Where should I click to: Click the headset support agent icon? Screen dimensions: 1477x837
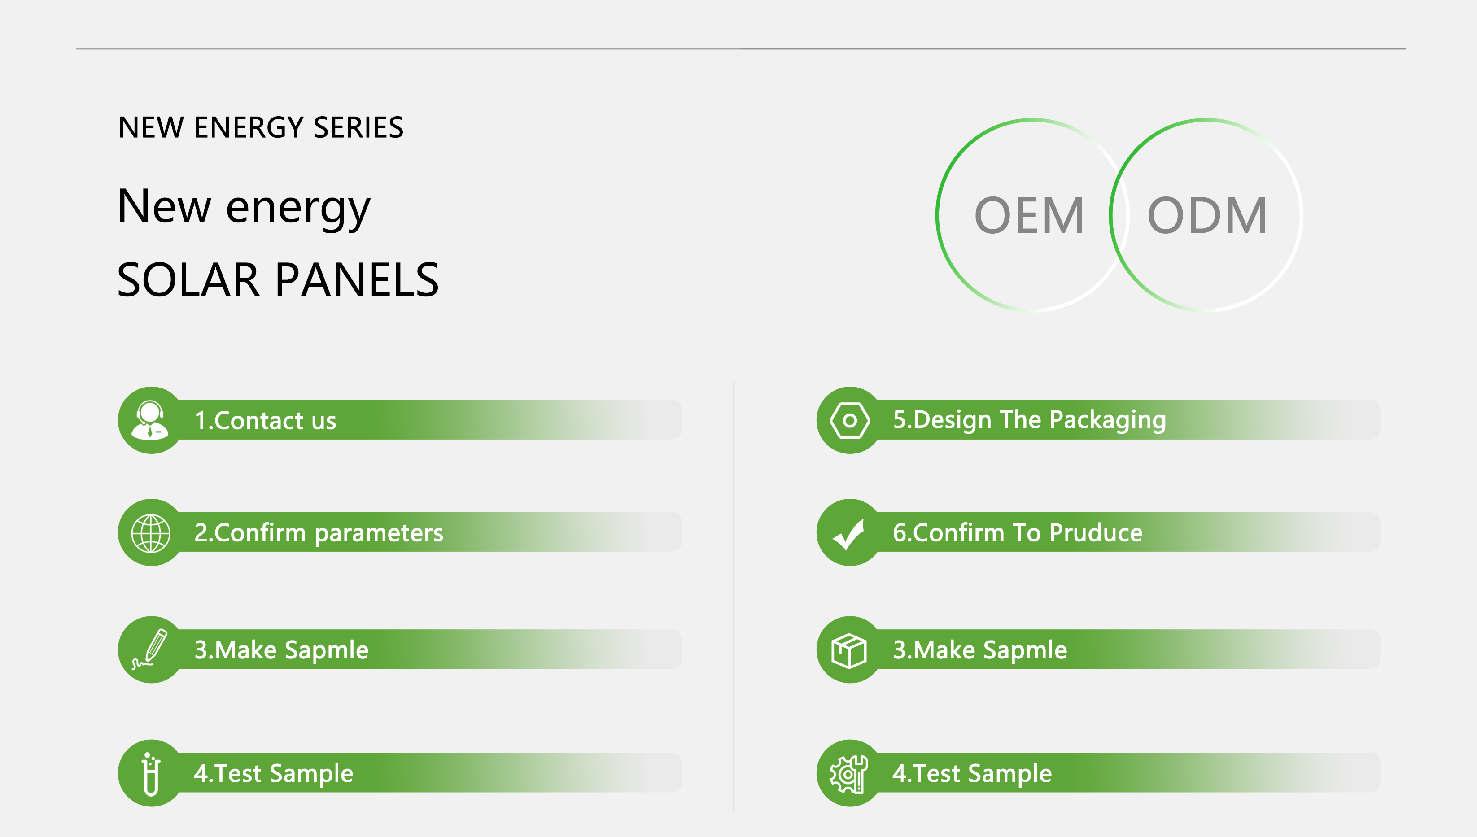[151, 420]
